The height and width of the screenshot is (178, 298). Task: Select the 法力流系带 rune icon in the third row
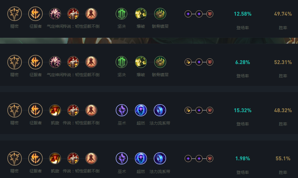160,110
